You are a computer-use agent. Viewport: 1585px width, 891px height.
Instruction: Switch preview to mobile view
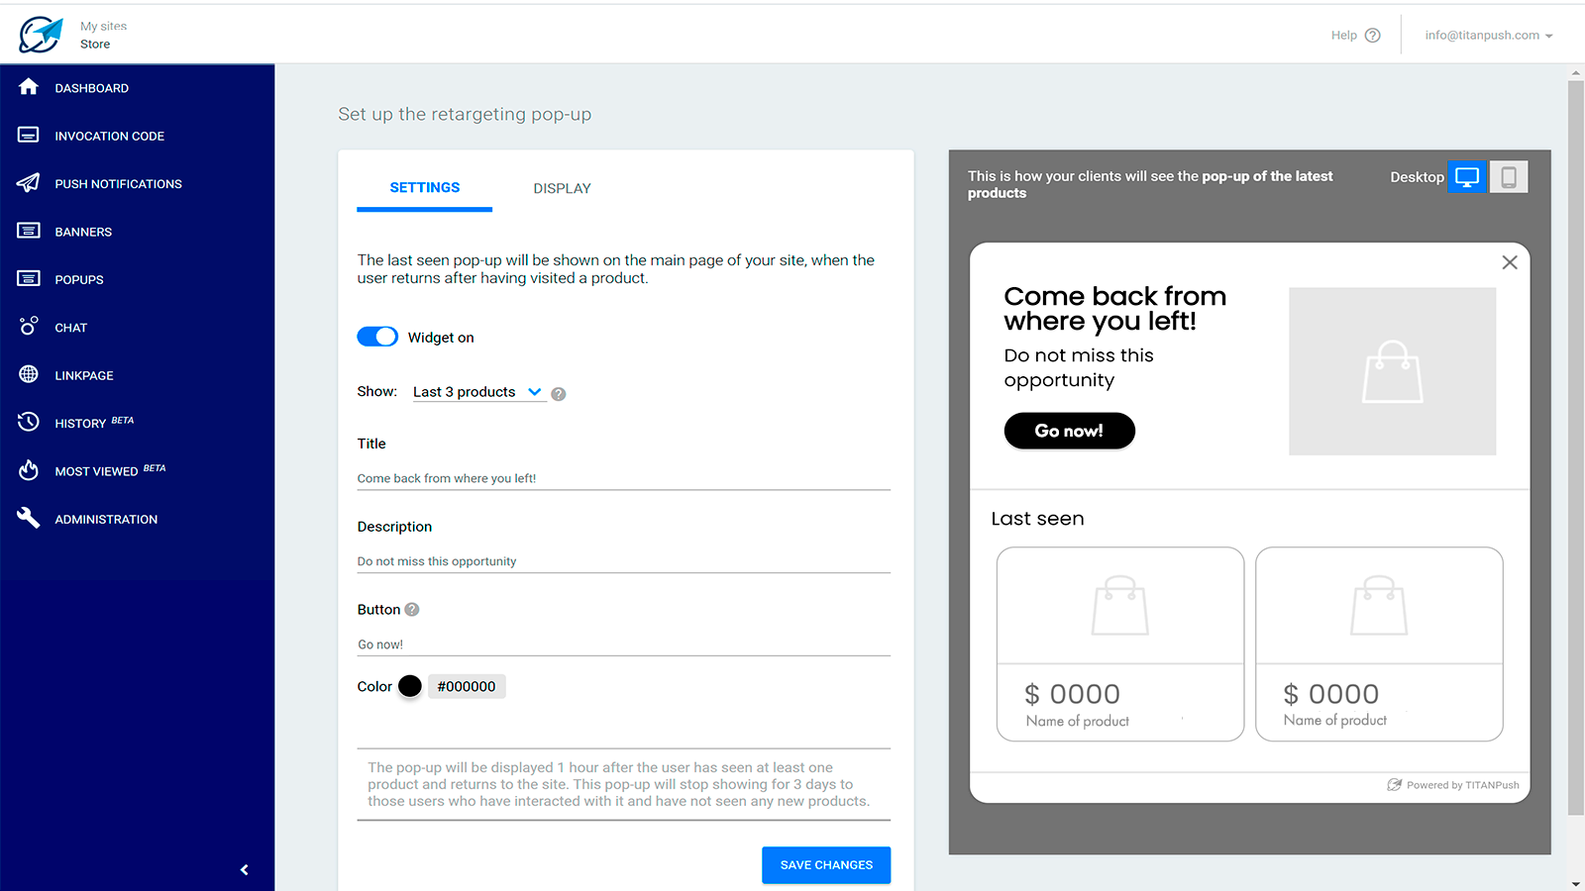tap(1509, 177)
